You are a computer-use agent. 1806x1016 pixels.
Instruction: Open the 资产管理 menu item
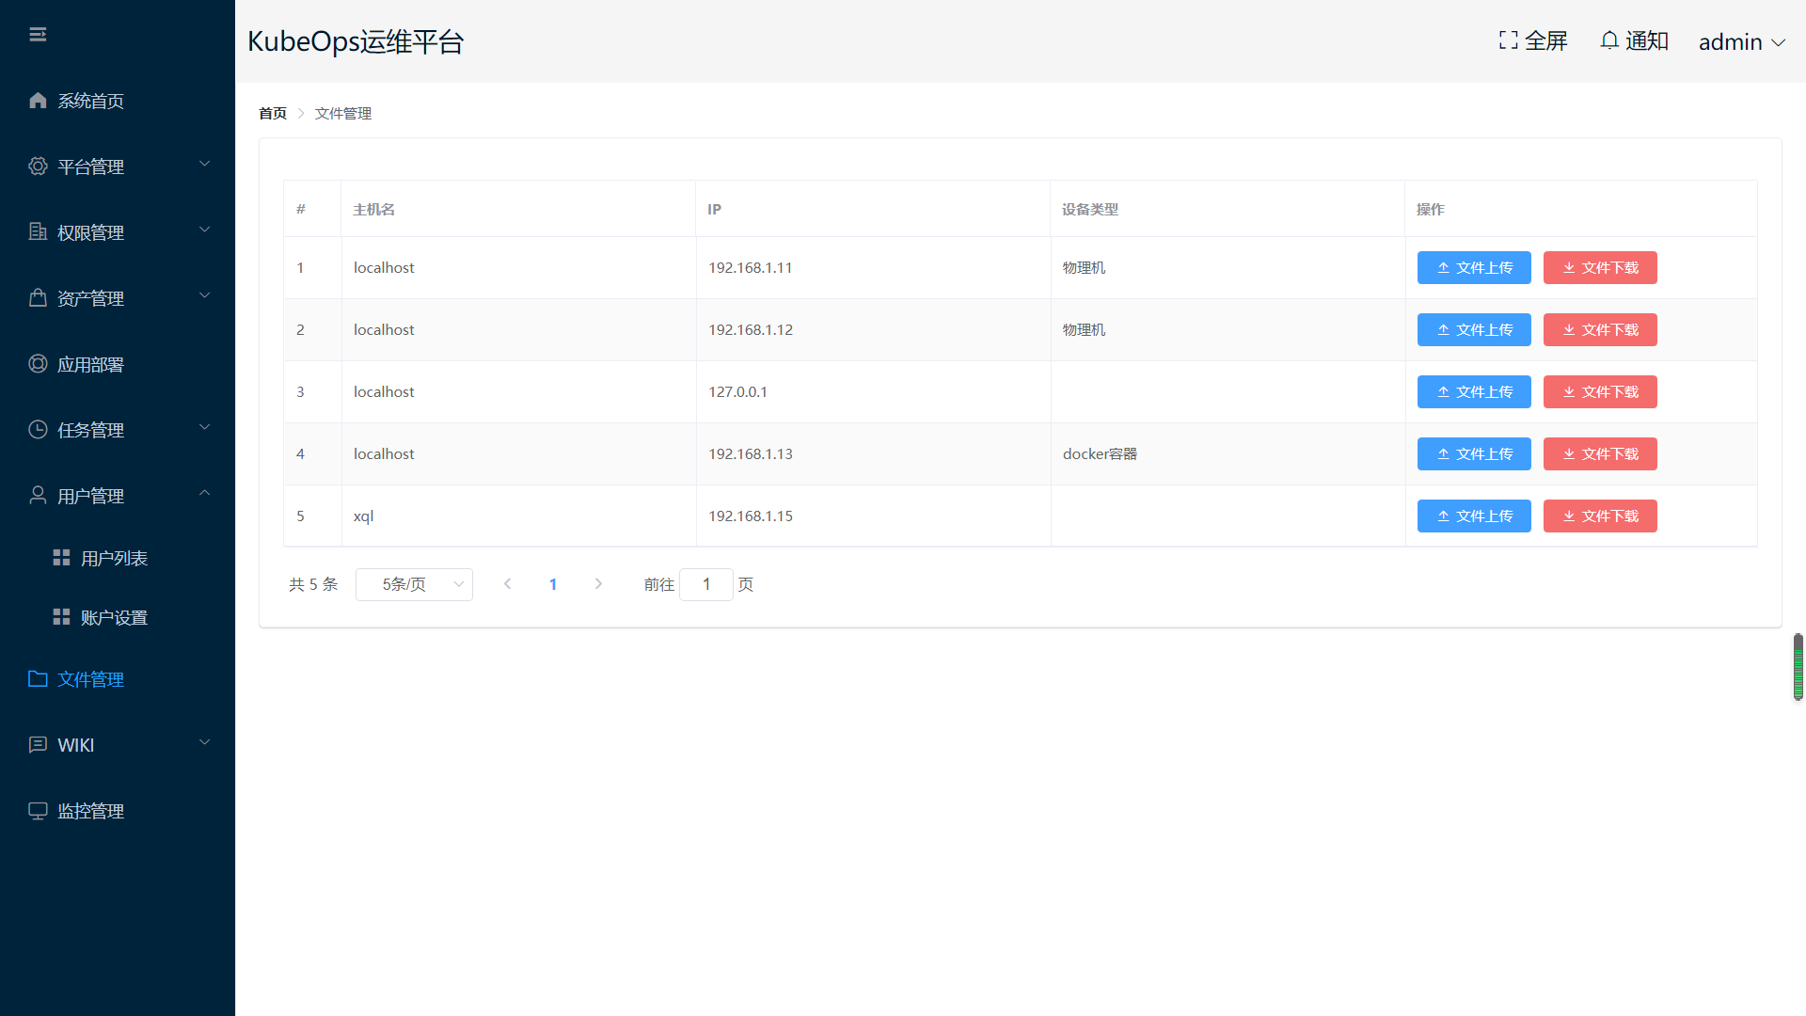(x=91, y=298)
